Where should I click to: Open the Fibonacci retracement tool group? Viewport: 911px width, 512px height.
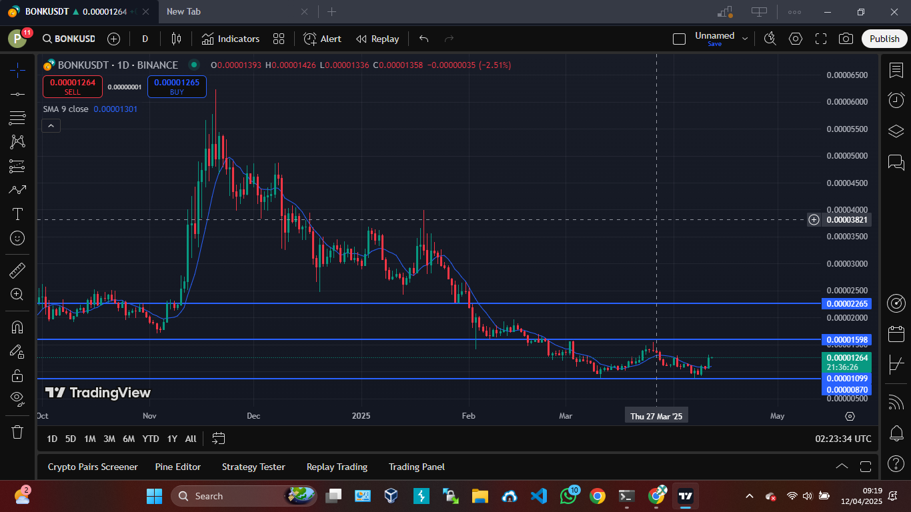coord(17,118)
